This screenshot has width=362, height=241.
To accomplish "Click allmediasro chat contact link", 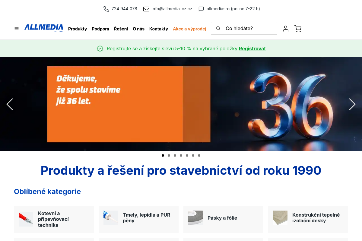I will point(233,9).
